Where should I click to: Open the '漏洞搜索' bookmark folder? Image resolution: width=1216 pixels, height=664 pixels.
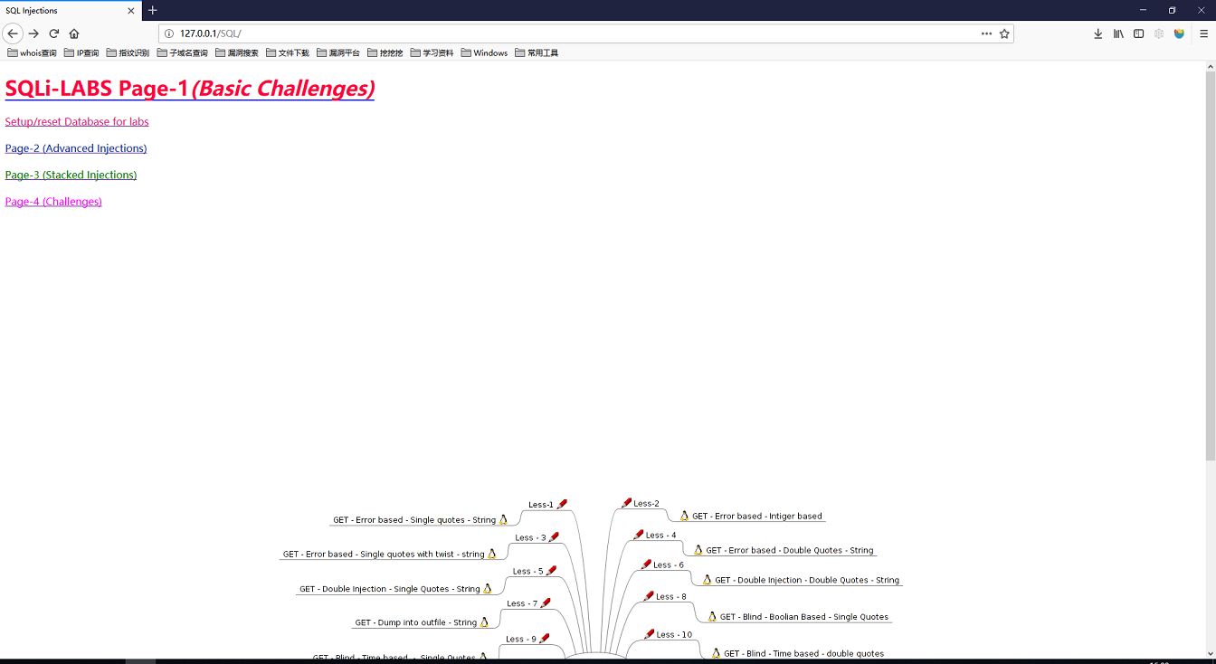(x=237, y=52)
